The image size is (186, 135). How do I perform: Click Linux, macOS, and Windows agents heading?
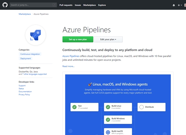point(120,84)
